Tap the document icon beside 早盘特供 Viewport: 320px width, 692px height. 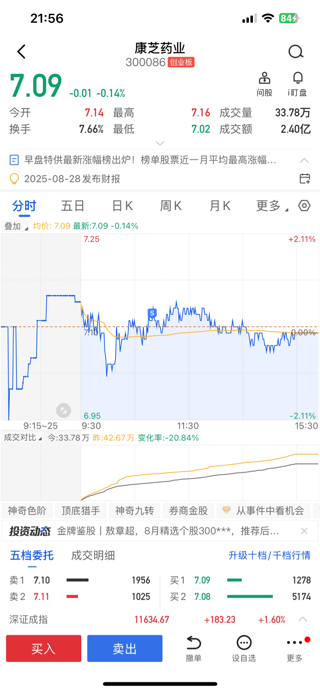(x=14, y=160)
